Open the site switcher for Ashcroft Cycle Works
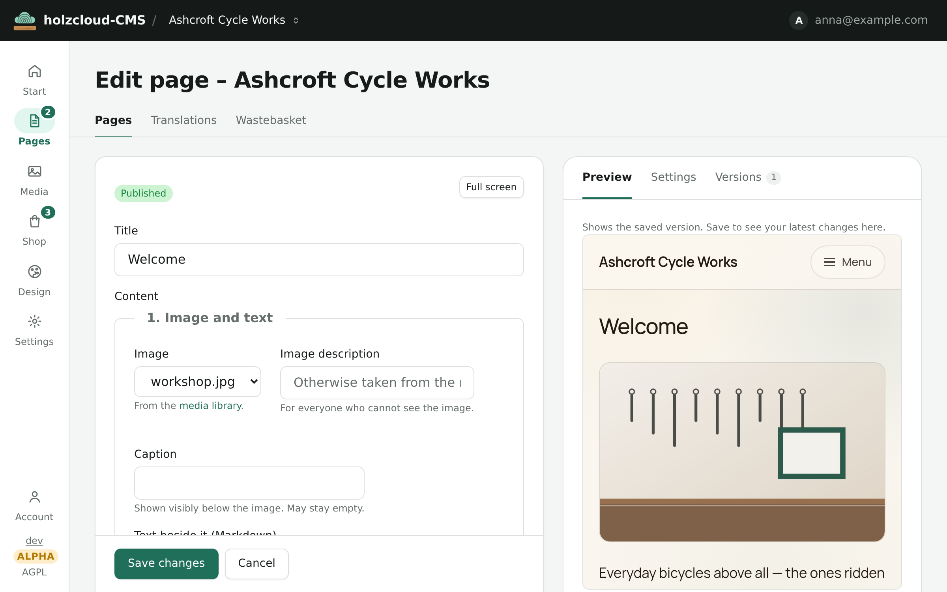947x592 pixels. [x=234, y=20]
